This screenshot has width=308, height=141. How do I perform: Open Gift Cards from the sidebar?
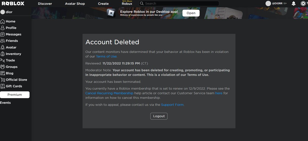tap(14, 86)
